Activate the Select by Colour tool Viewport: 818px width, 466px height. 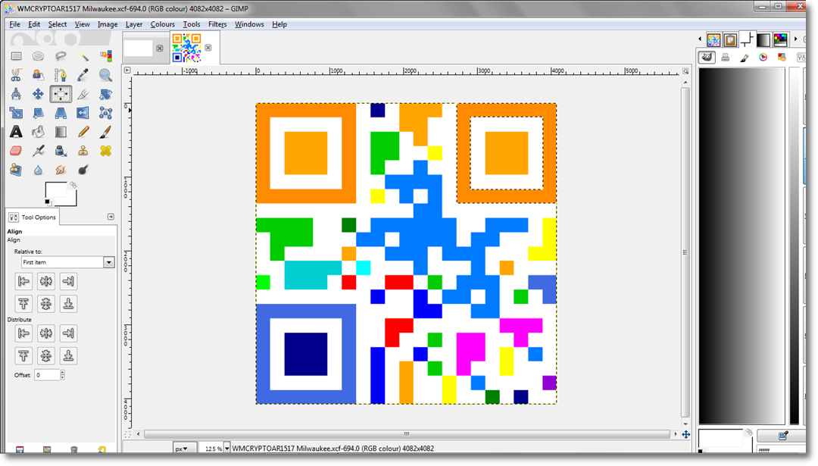point(105,56)
